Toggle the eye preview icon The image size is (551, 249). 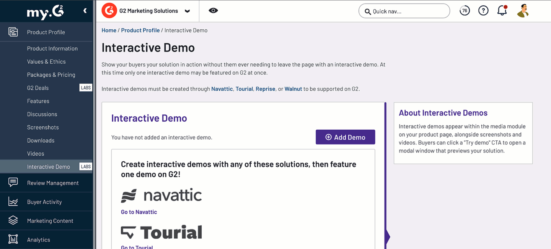pos(213,11)
